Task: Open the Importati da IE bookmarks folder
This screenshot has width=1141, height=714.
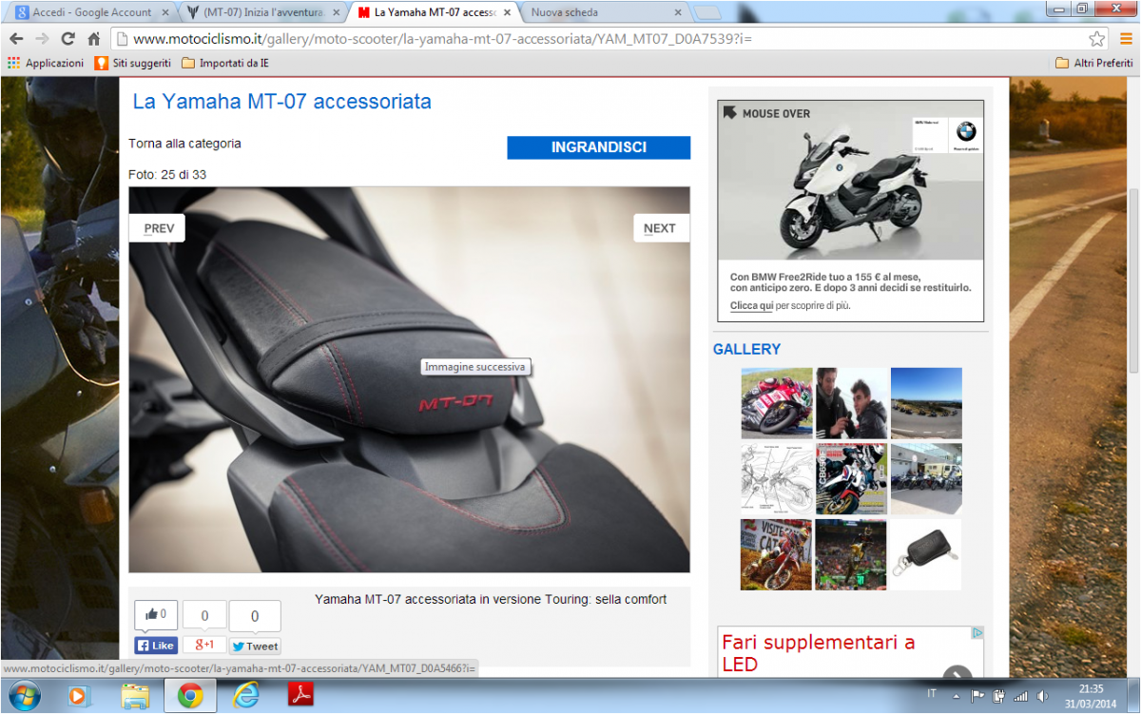Action: 225,63
